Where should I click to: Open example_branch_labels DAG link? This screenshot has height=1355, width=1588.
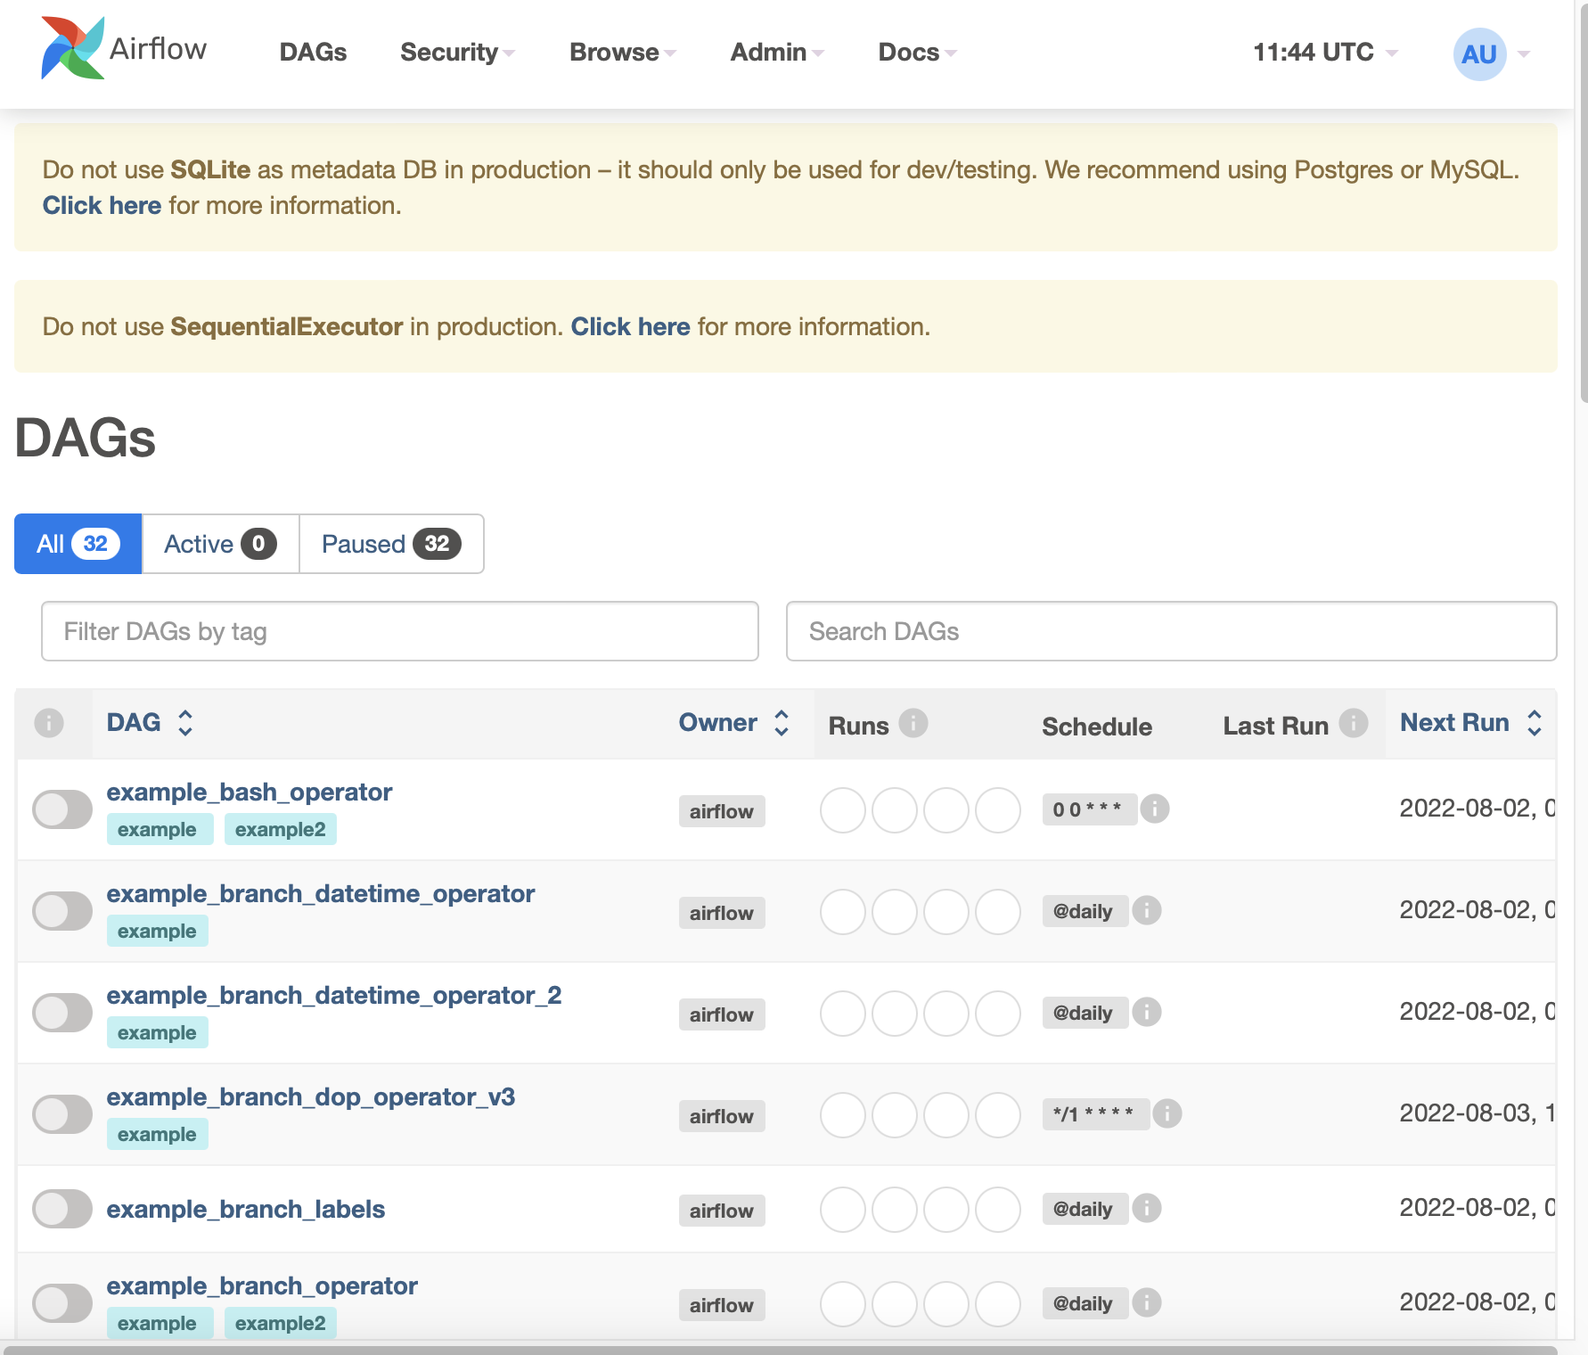246,1209
